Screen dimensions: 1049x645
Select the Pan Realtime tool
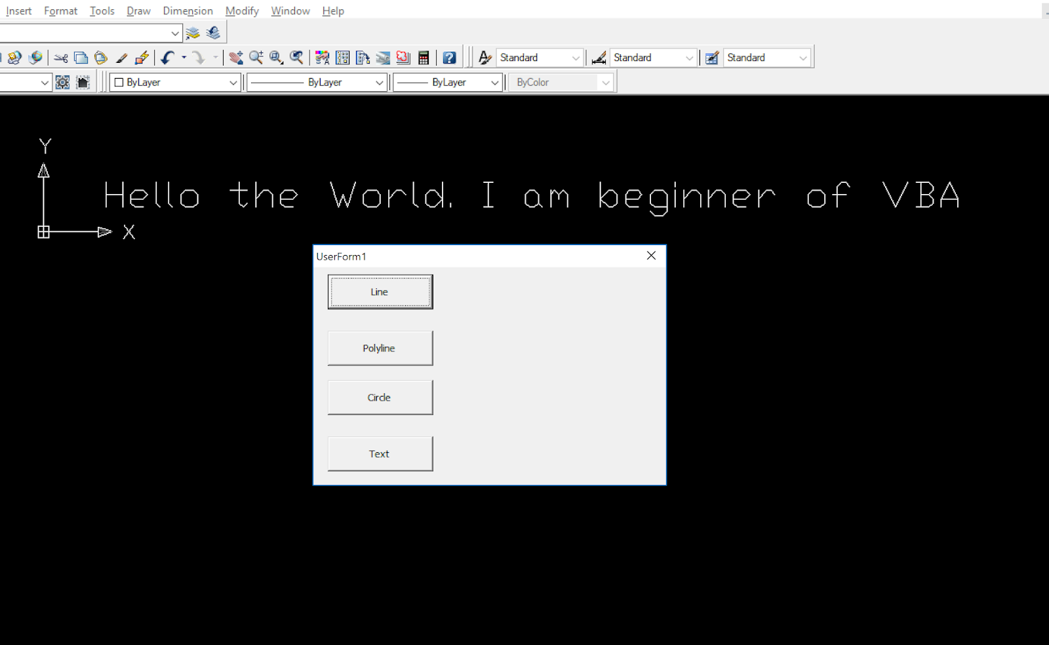237,58
